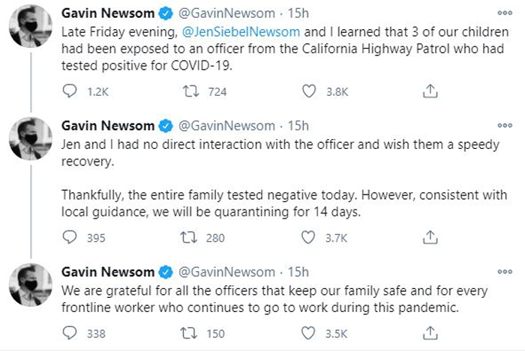Image resolution: width=525 pixels, height=351 pixels.
Task: Open more options on the second tweet
Action: tap(505, 126)
